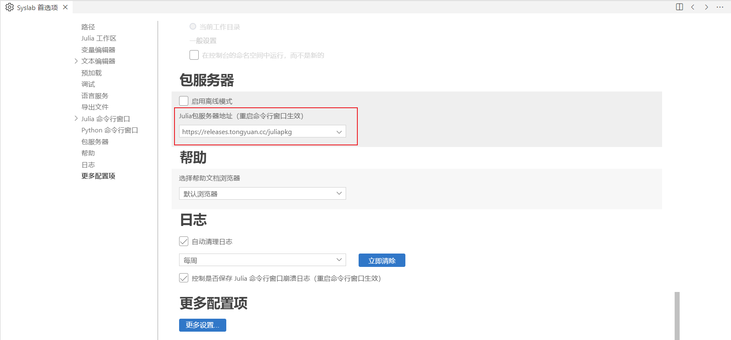Viewport: 731px width, 340px height.
Task: Click the 帮助 section heading
Action: [193, 157]
